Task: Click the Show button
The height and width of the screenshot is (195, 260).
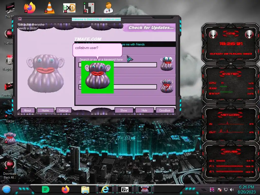Action: tap(124, 110)
